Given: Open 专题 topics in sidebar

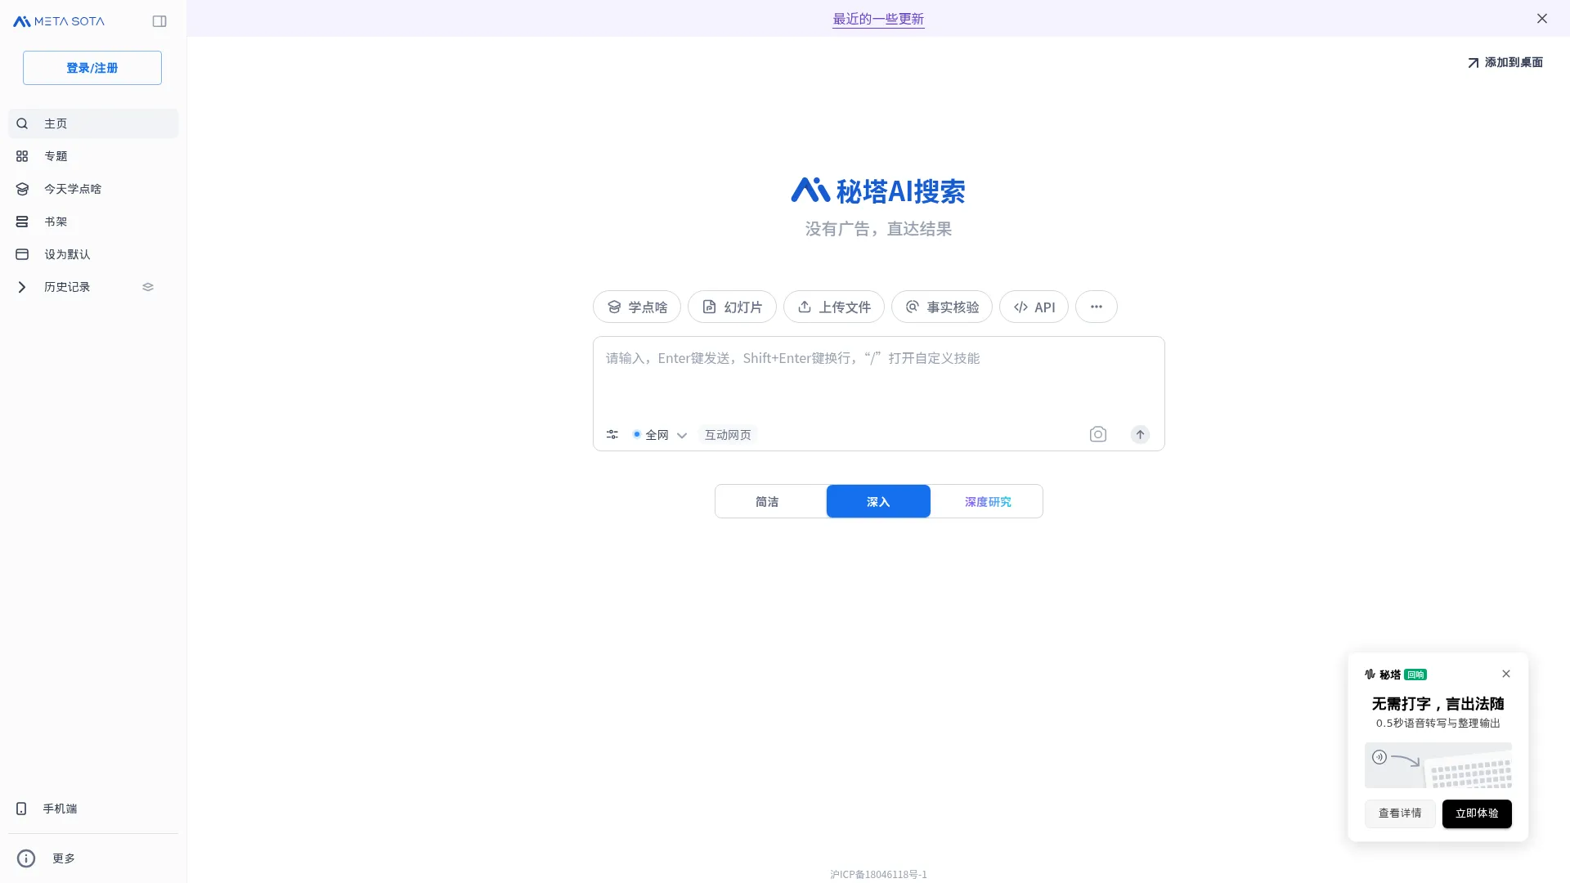Looking at the screenshot, I should click(x=93, y=156).
